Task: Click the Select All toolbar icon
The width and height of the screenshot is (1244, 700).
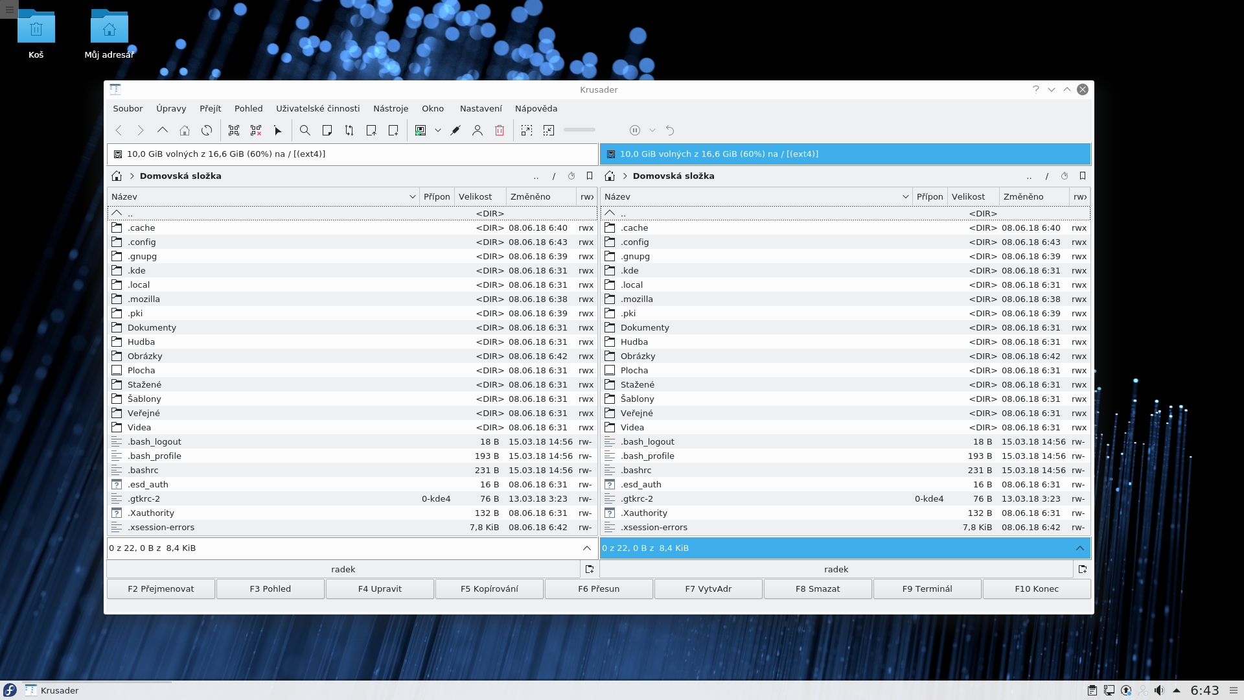Action: [x=234, y=130]
